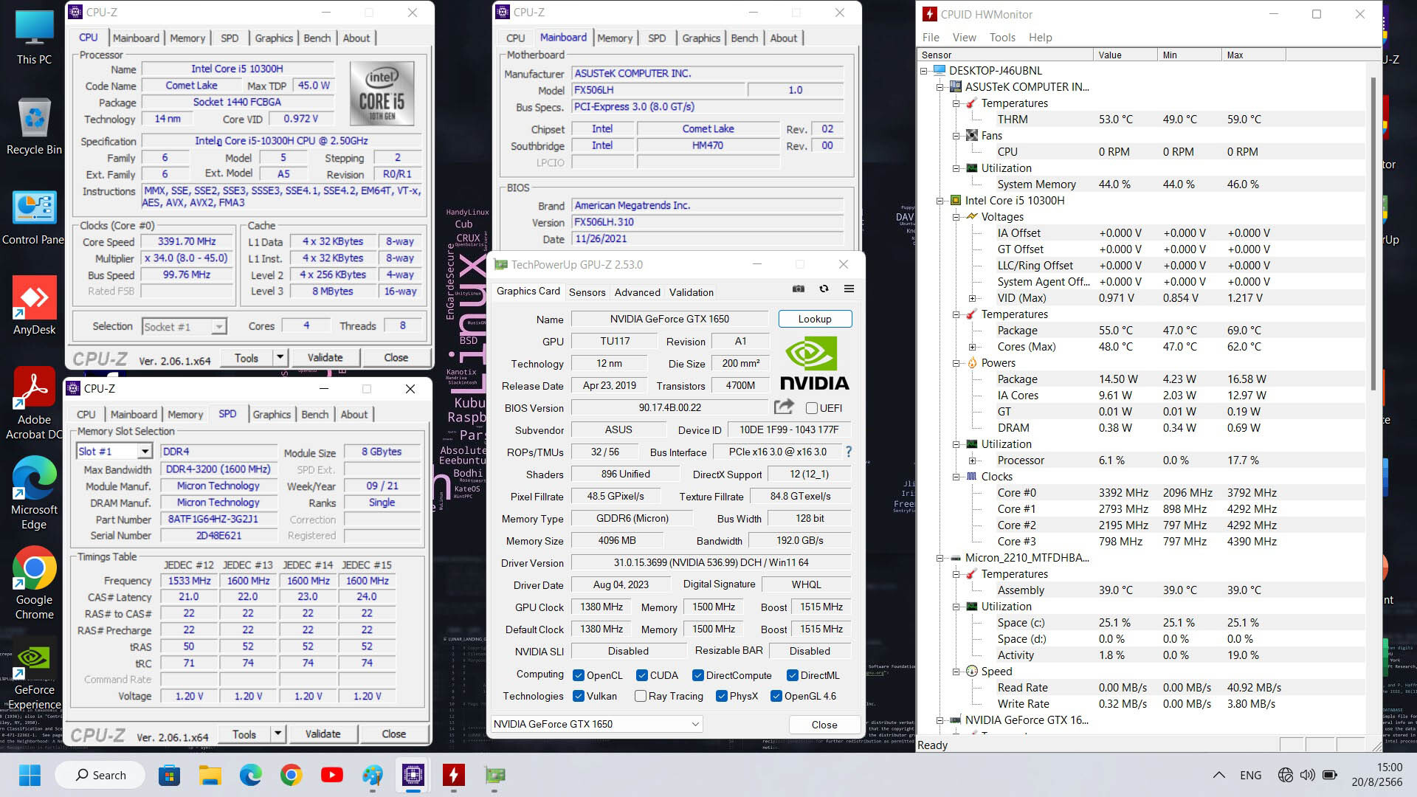Switch to the Advanced tab in GPU-Z
Viewport: 1417px width, 797px height.
pos(637,292)
